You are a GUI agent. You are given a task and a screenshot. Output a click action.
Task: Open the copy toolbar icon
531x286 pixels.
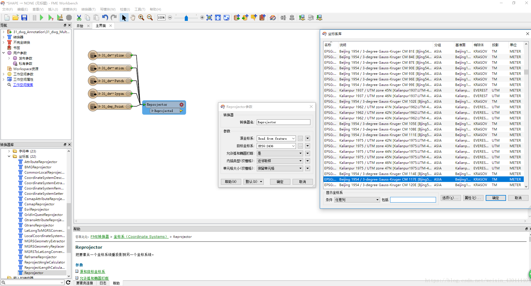point(88,18)
